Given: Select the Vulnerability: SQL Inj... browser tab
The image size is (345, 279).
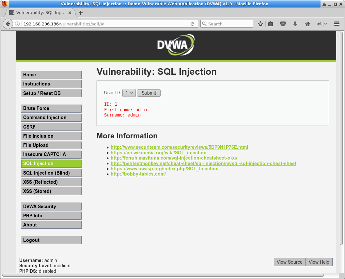Looking at the screenshot, I should pos(40,13).
